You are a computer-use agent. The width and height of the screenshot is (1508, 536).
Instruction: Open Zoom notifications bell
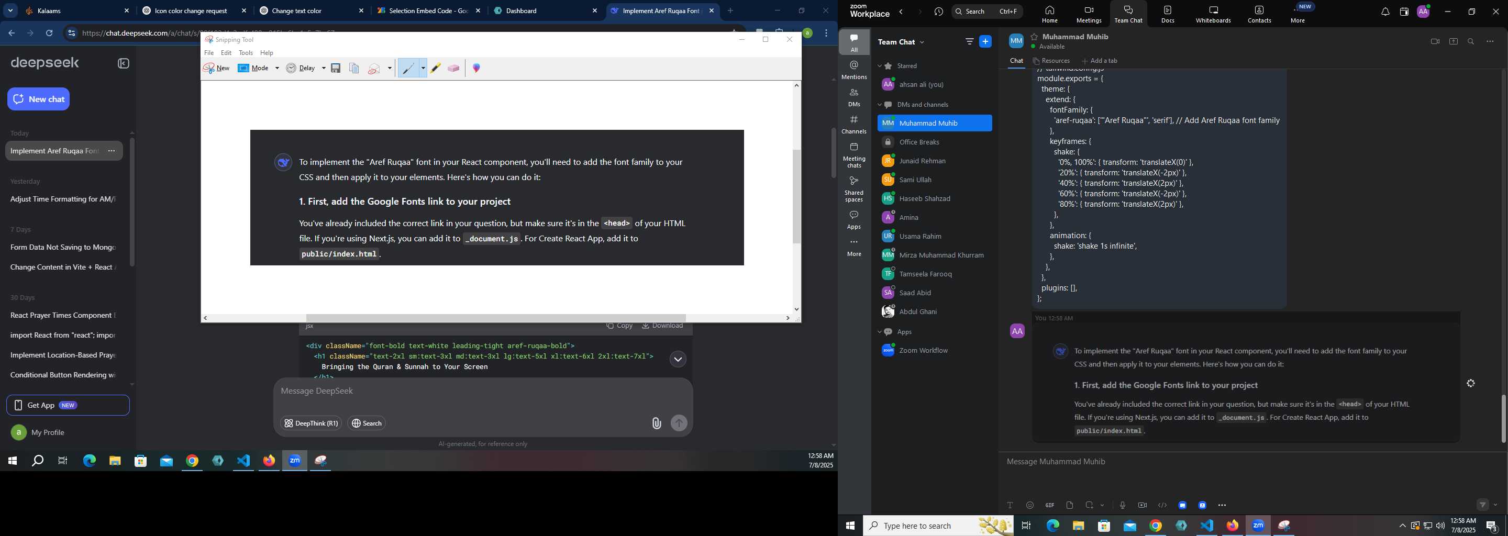coord(1385,12)
